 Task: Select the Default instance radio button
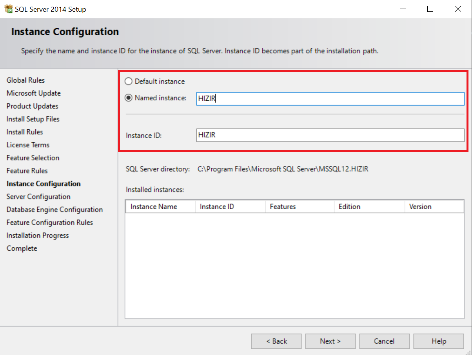(x=128, y=82)
